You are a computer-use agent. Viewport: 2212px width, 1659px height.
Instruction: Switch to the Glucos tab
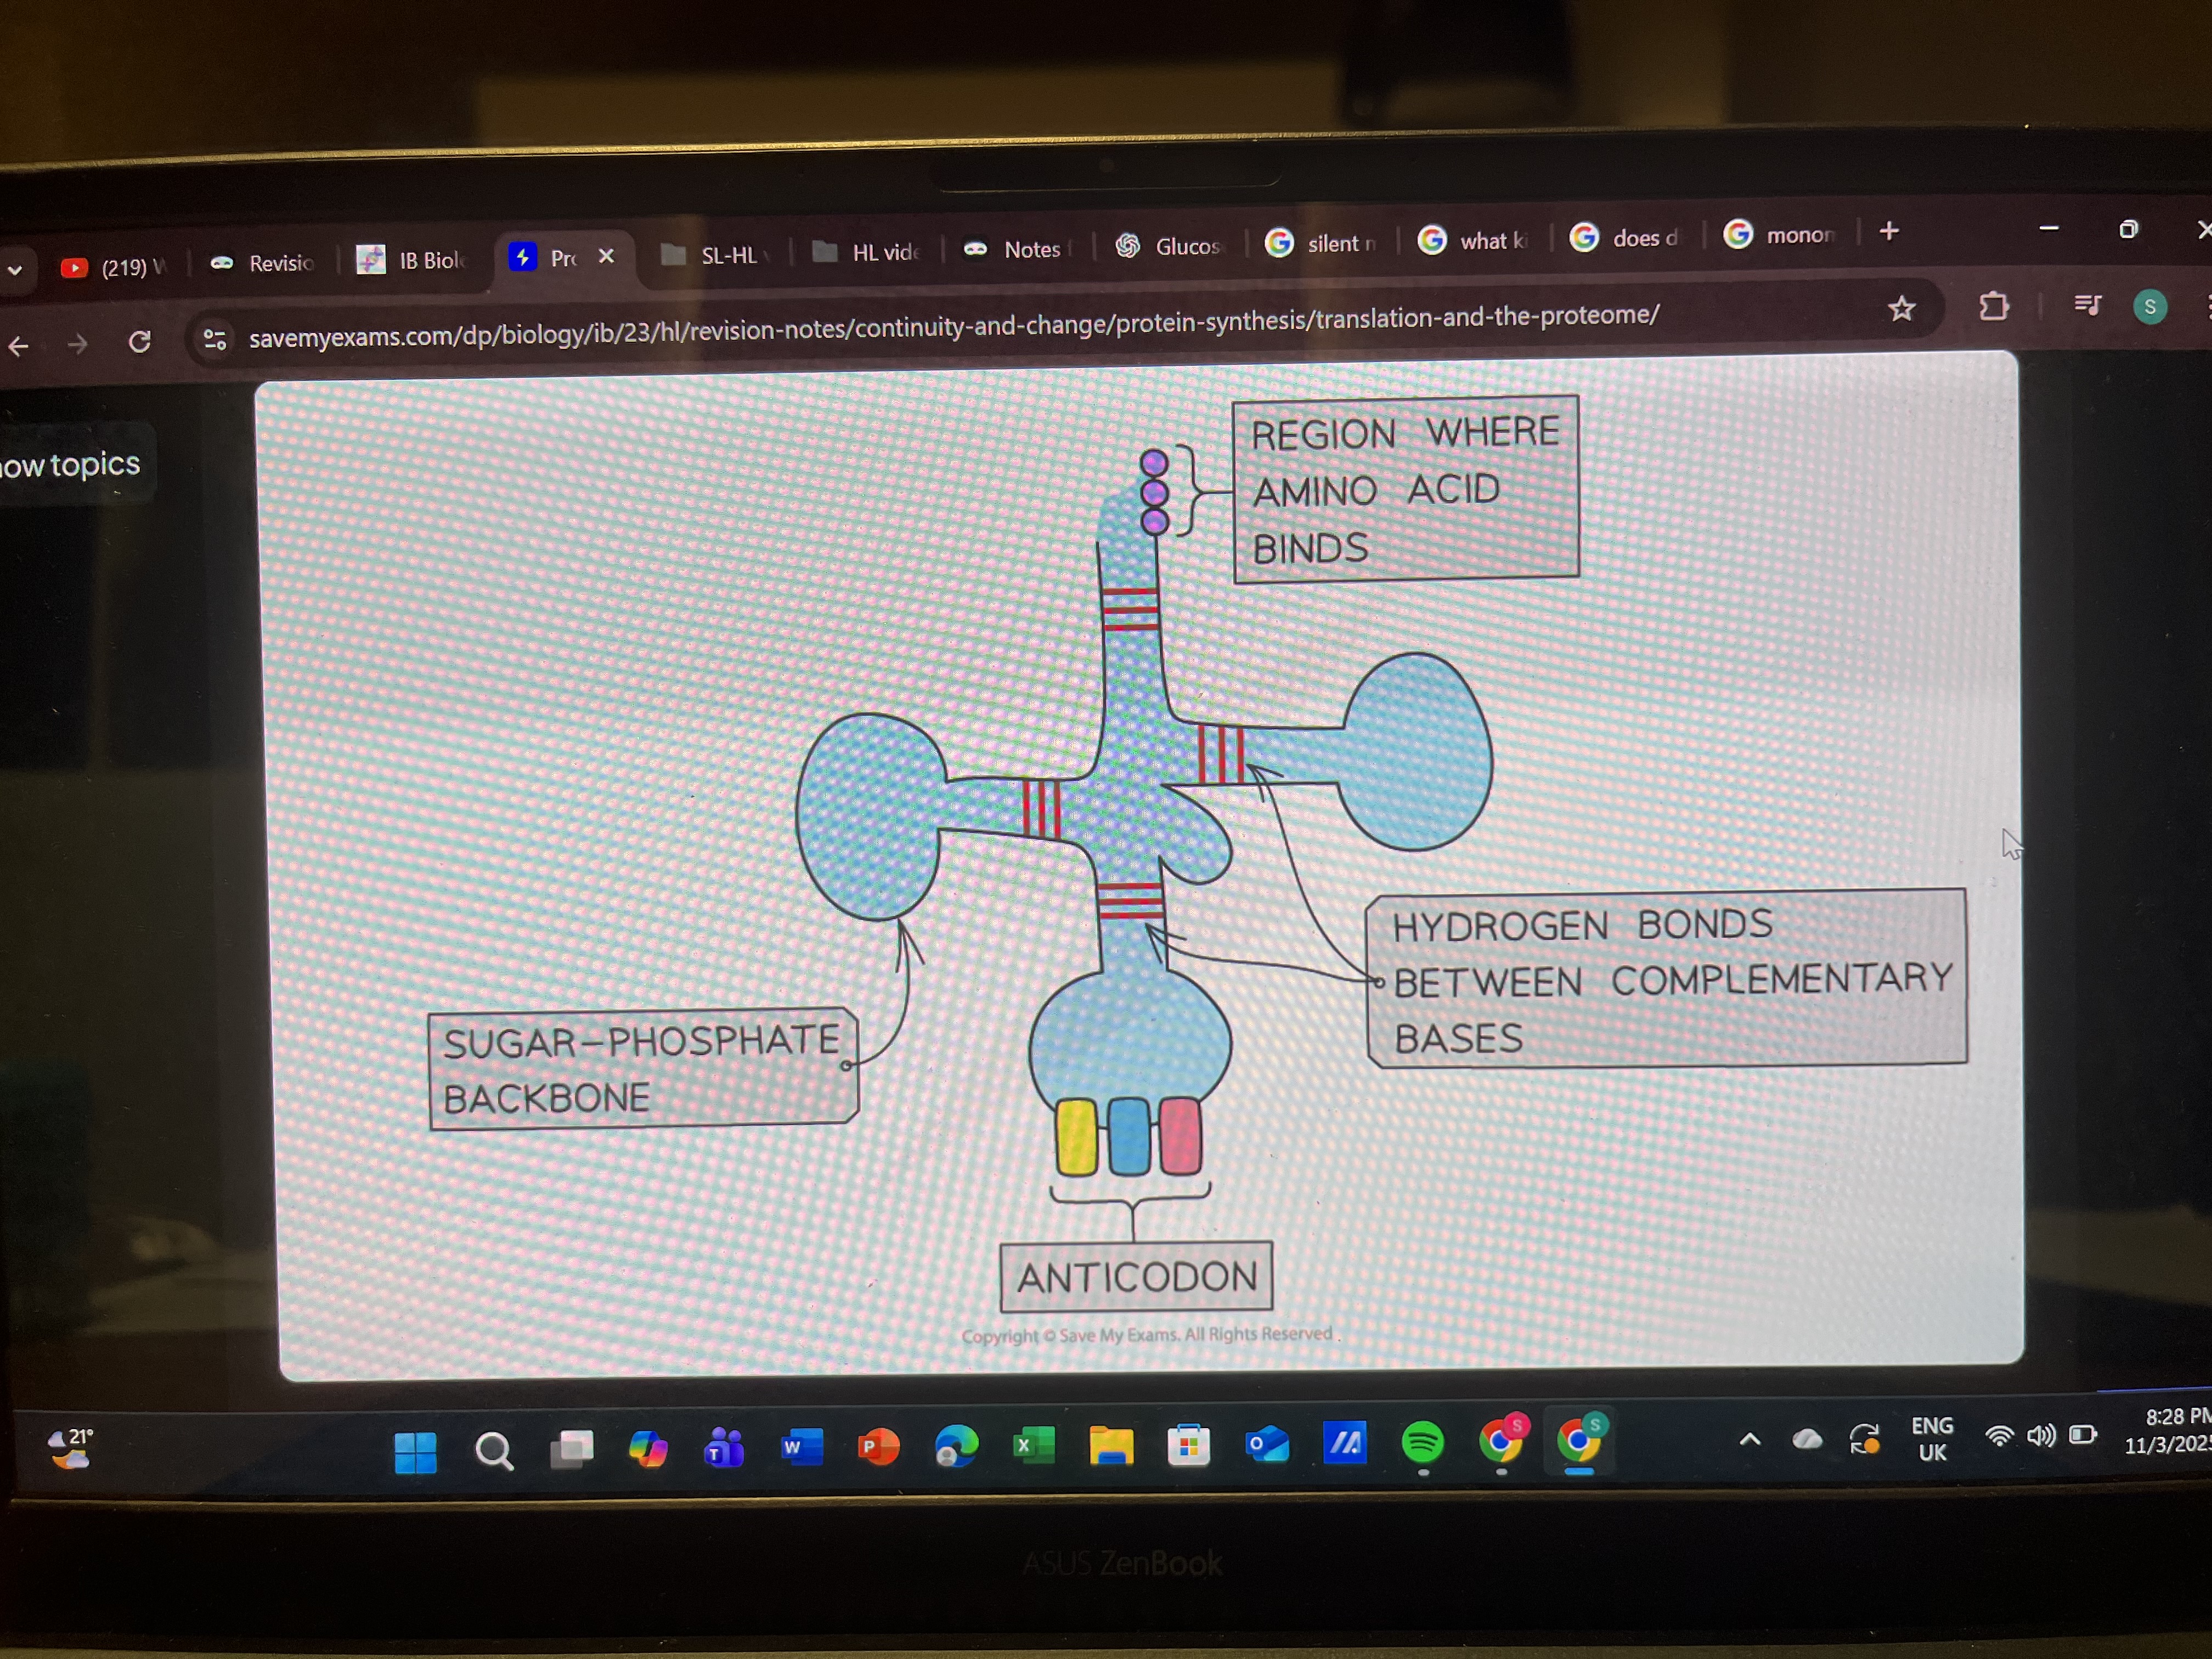click(1169, 246)
